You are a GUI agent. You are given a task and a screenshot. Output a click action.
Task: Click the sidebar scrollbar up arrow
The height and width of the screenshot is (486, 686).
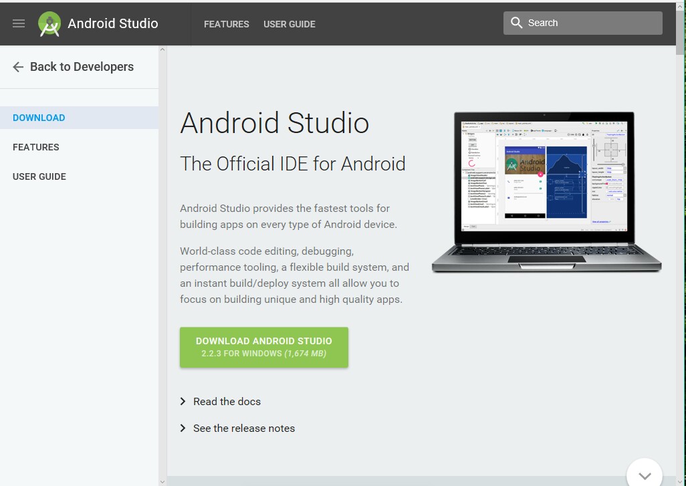(x=162, y=49)
